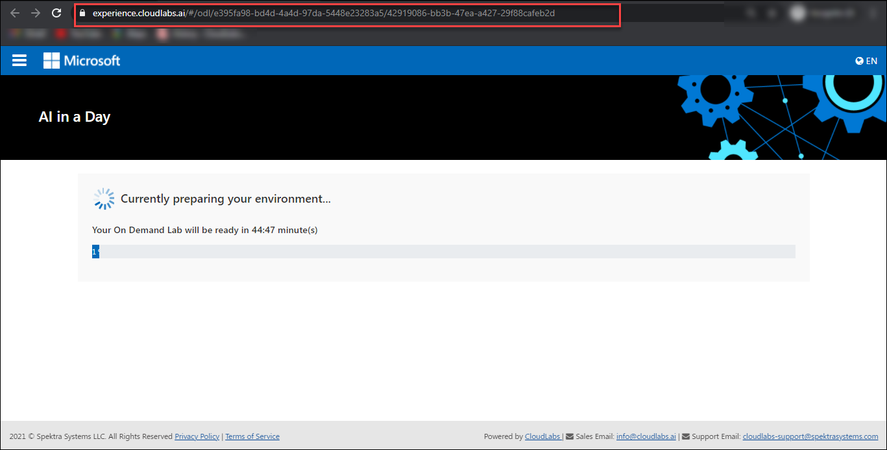Click the Microsoft logo in the header
The width and height of the screenshot is (887, 450).
pos(82,60)
